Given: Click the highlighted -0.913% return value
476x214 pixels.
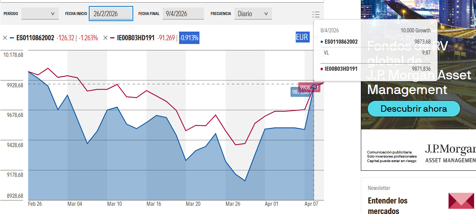Looking at the screenshot, I should click(189, 38).
